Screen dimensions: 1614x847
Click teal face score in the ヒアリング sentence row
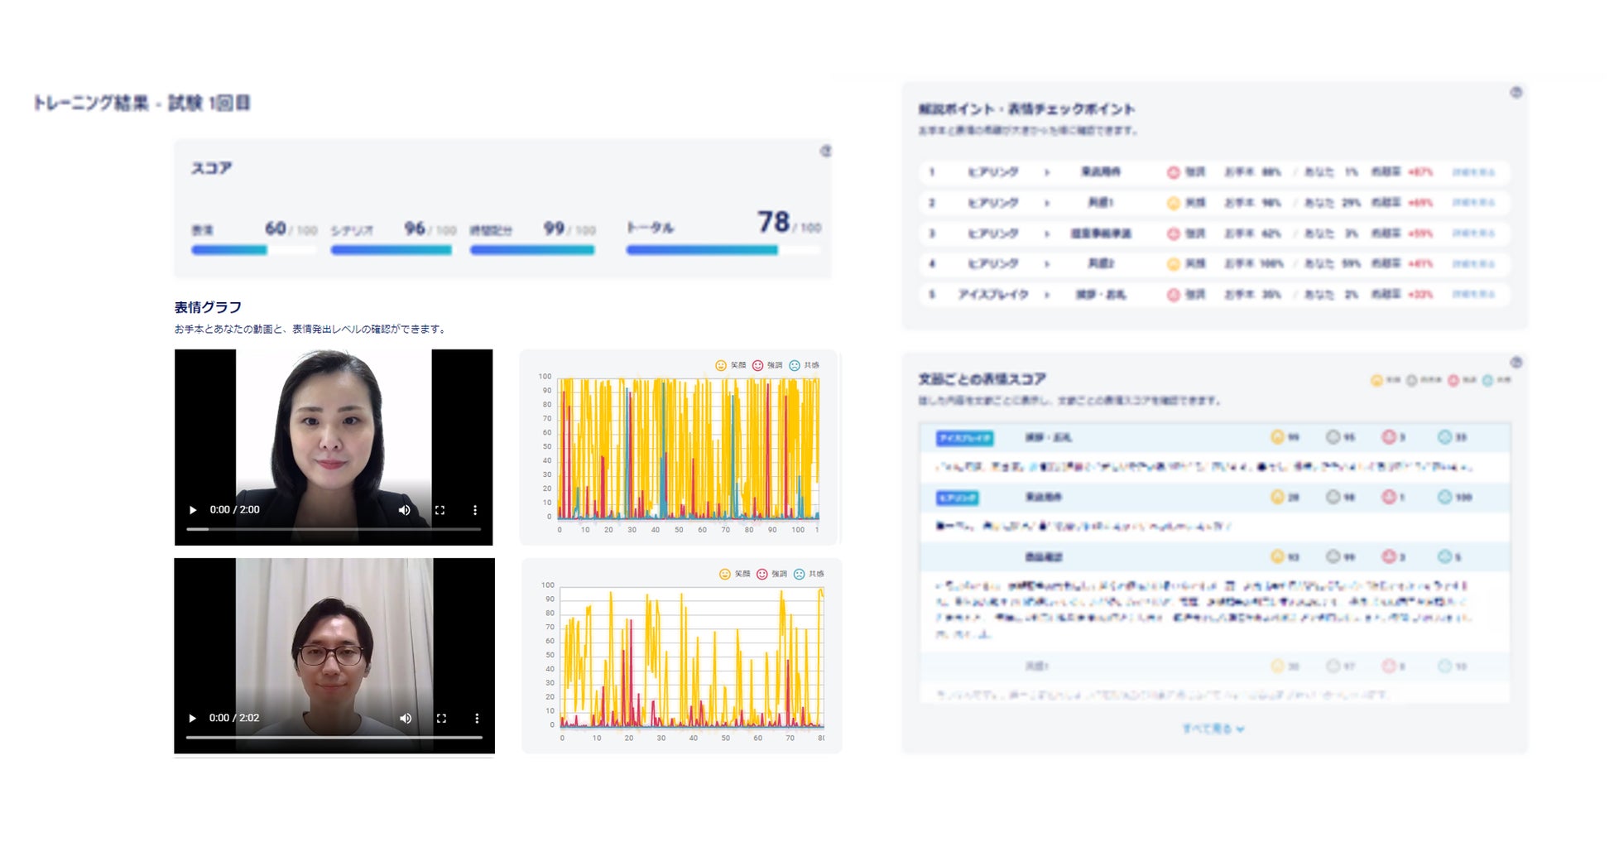click(1454, 497)
